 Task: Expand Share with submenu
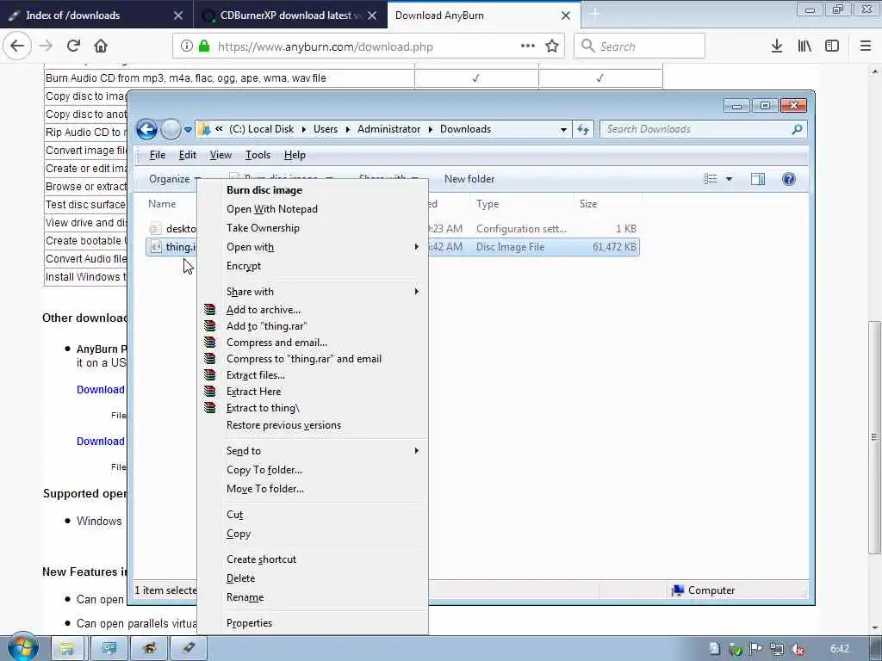pyautogui.click(x=416, y=291)
